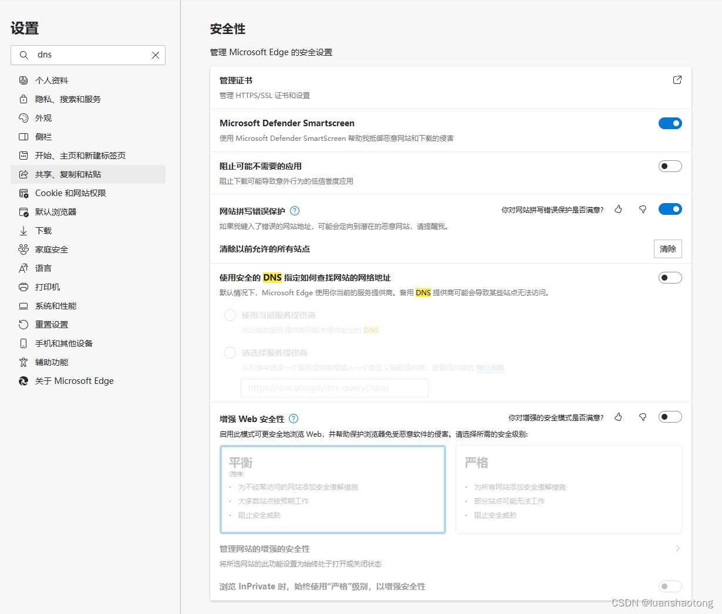Click 管理 Microsoft Edge 的安全设置 text
The image size is (722, 614).
271,52
